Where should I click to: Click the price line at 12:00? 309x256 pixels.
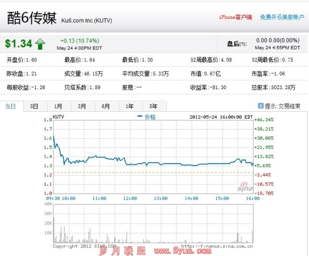[x=130, y=164]
